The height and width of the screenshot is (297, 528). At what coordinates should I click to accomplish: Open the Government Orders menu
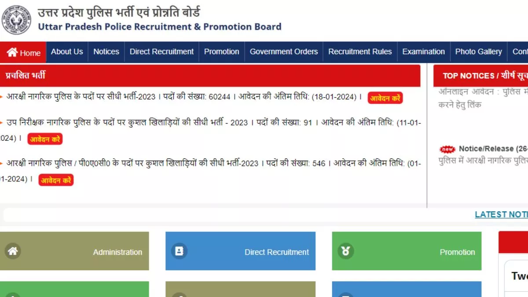pyautogui.click(x=284, y=52)
